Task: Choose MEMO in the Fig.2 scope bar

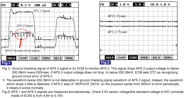Action: click(145, 58)
